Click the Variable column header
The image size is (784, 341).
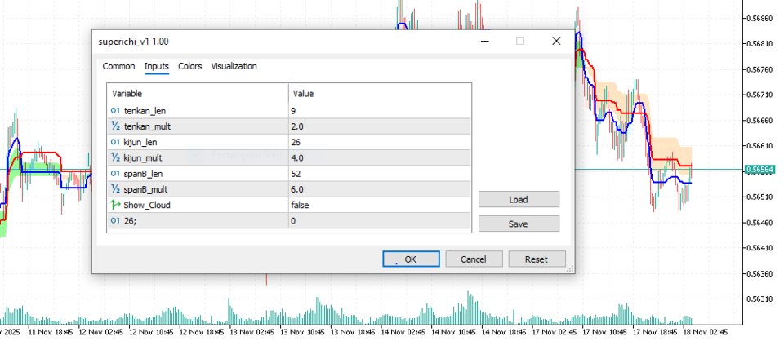point(198,93)
